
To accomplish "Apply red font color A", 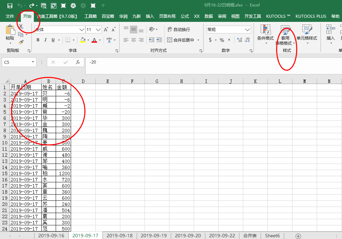I will click(x=94, y=40).
